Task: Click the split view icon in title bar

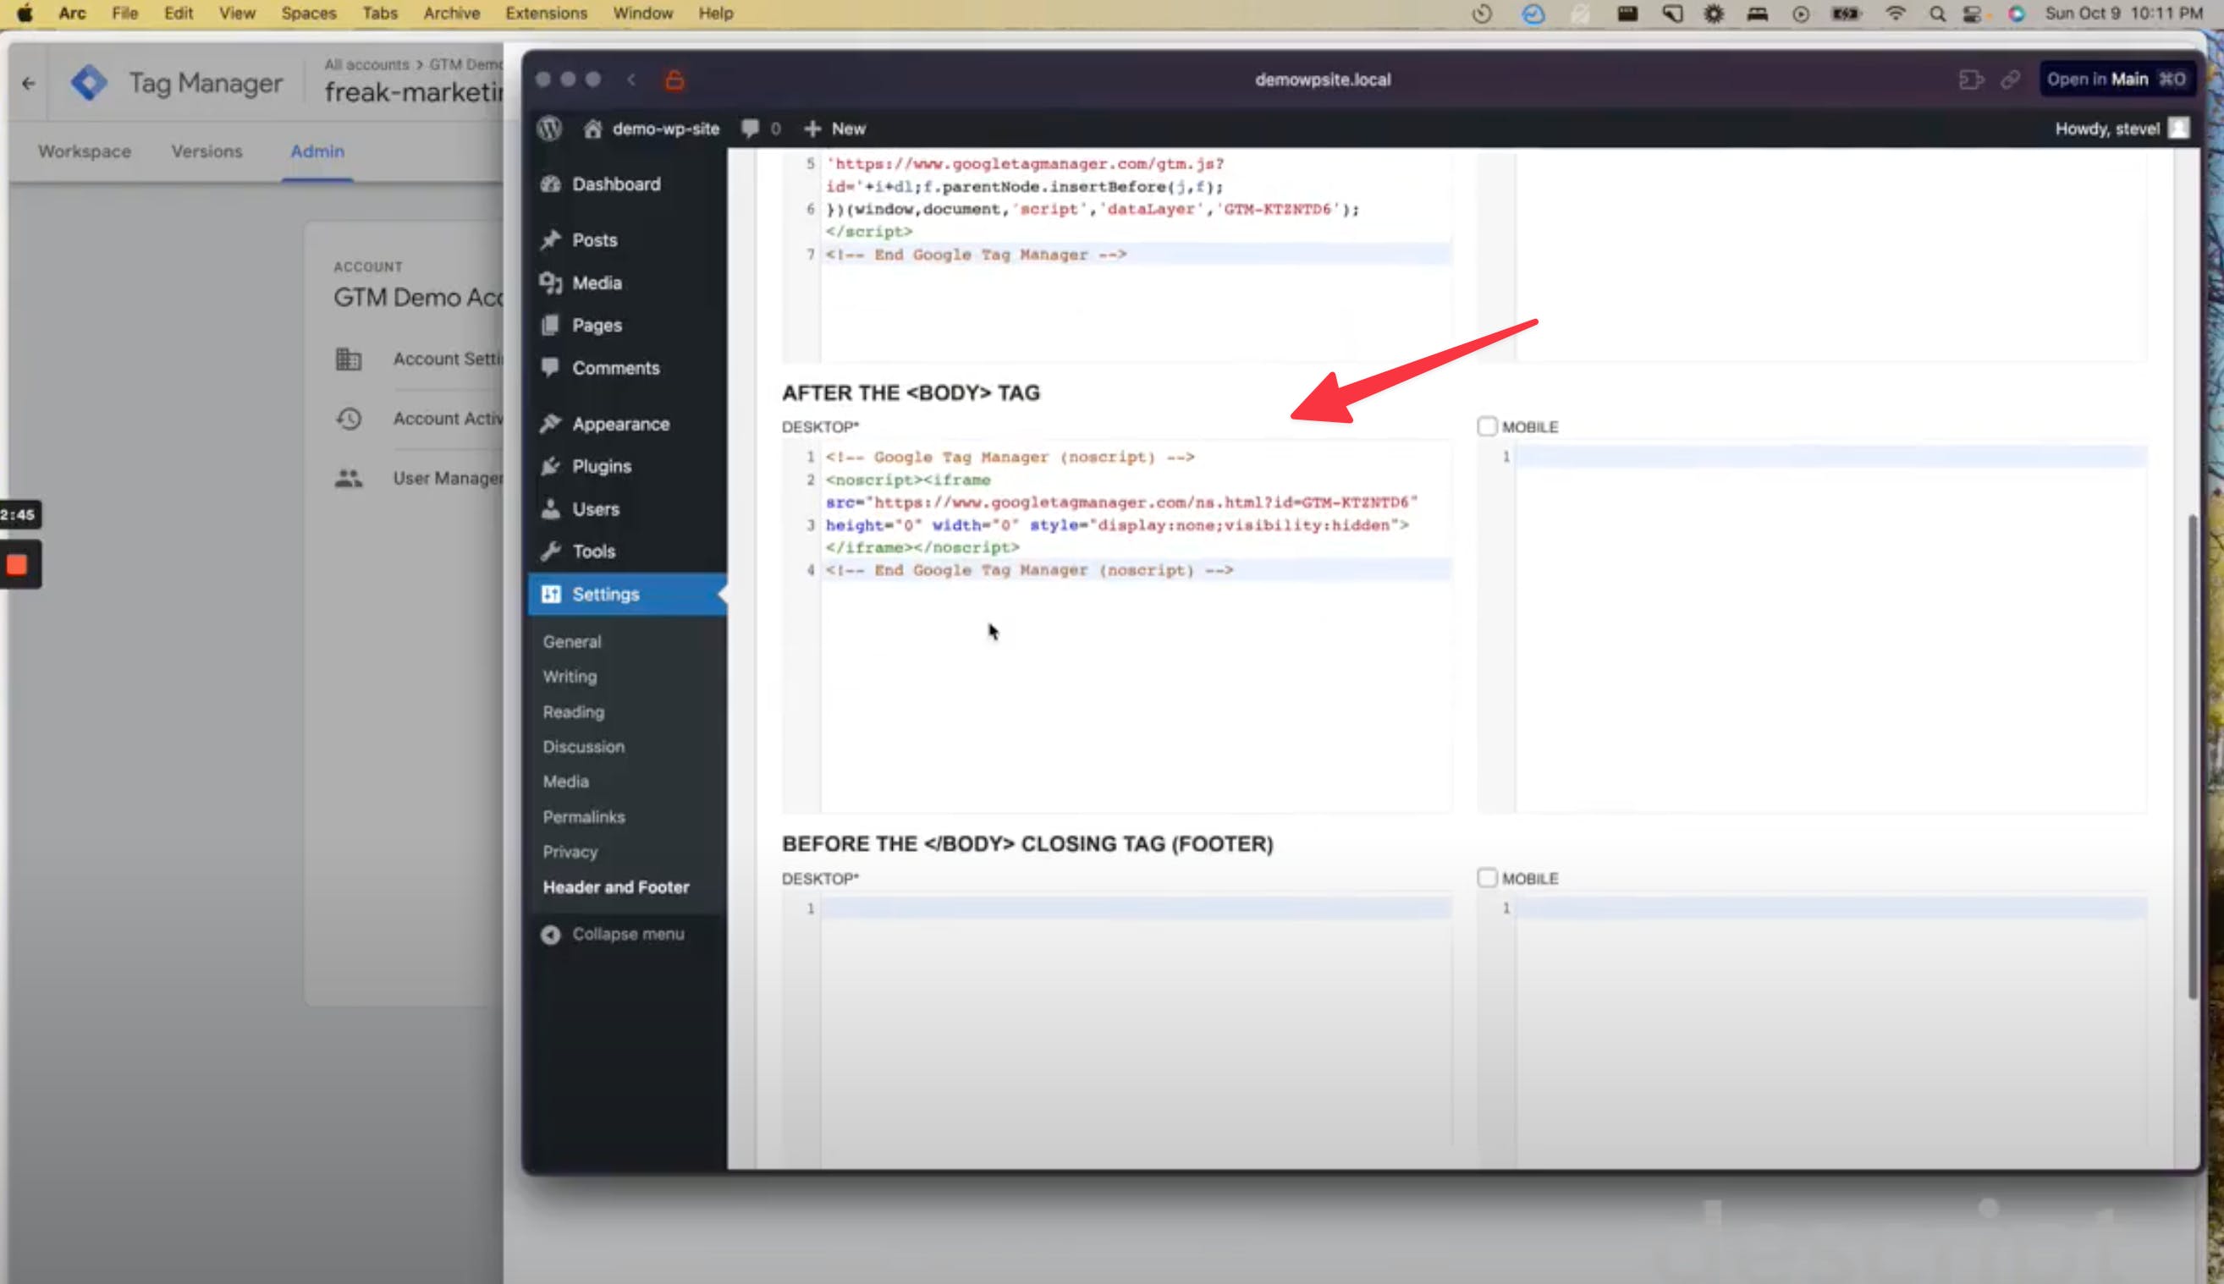Action: [x=1970, y=80]
